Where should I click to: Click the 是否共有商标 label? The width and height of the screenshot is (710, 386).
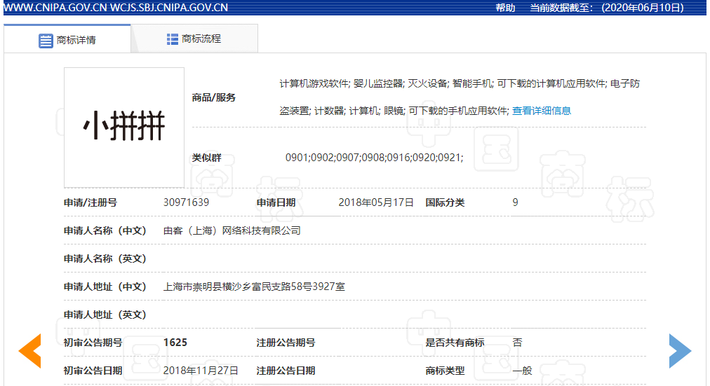pyautogui.click(x=455, y=343)
